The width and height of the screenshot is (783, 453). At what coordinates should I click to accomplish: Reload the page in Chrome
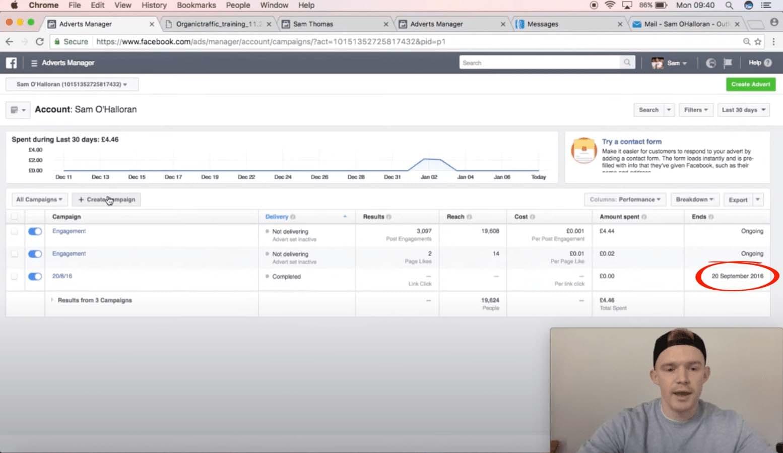(40, 42)
